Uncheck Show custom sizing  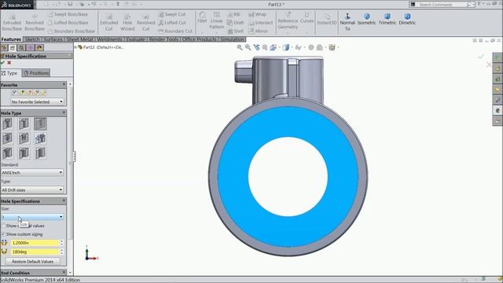3,234
